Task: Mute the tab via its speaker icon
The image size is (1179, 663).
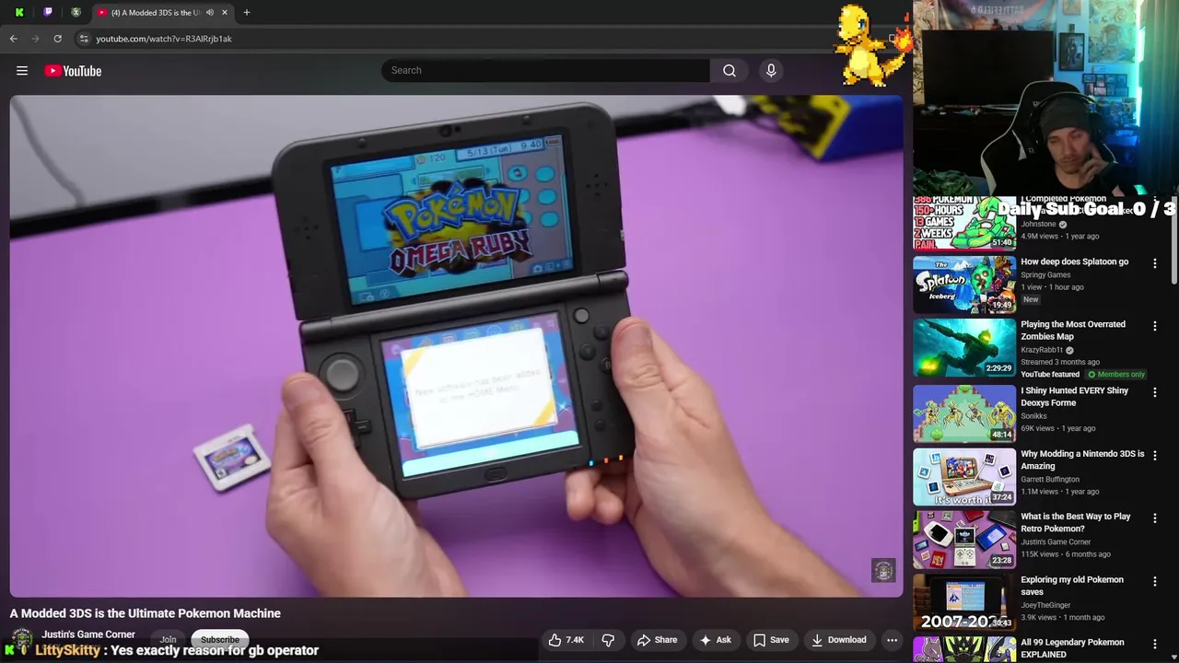Action: [210, 13]
